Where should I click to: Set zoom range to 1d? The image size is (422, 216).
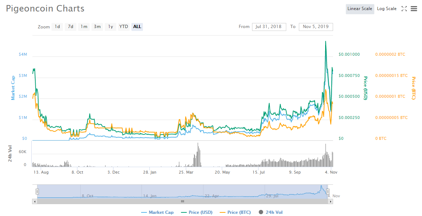pos(57,27)
